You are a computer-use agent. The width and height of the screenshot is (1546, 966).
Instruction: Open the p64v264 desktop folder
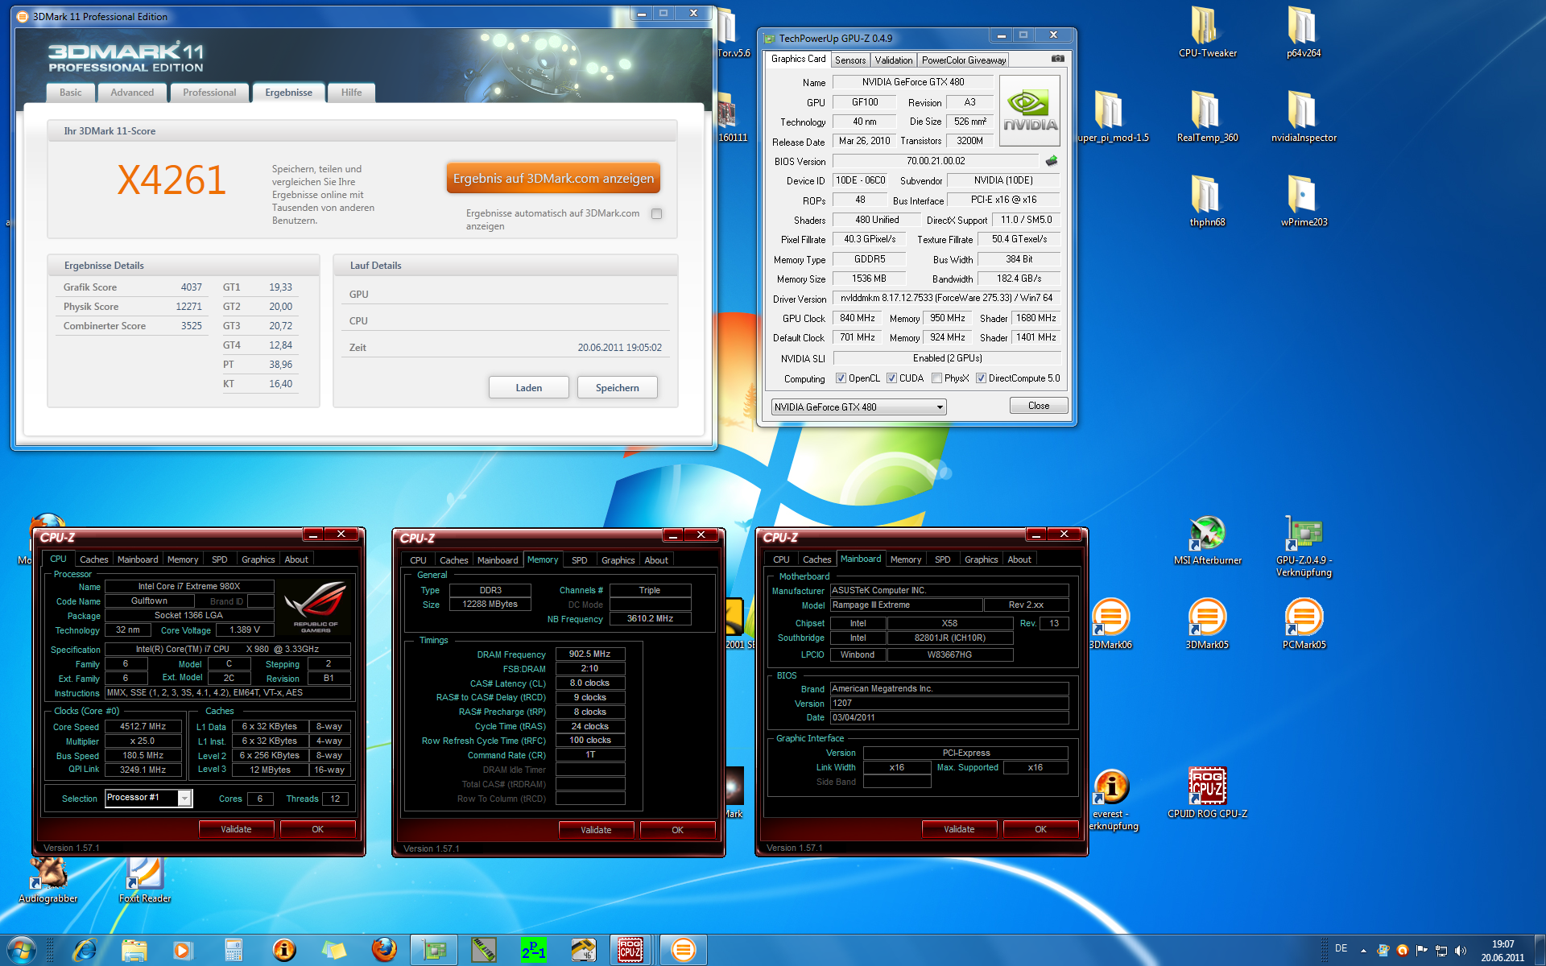point(1304,32)
